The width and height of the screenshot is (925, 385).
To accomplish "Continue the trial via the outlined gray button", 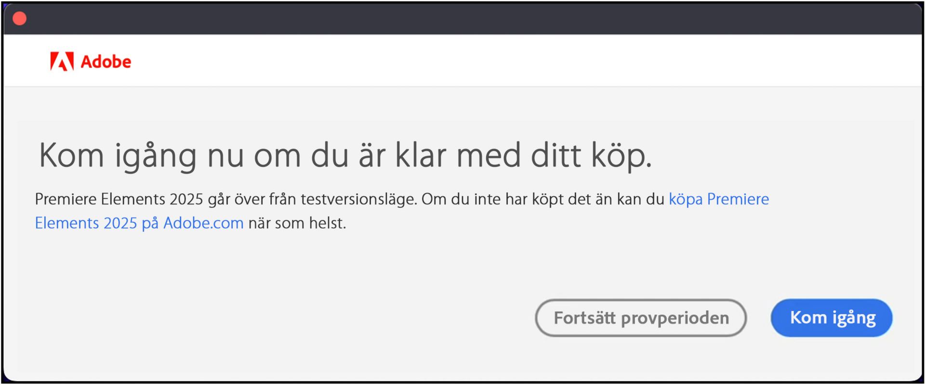I will coord(641,318).
